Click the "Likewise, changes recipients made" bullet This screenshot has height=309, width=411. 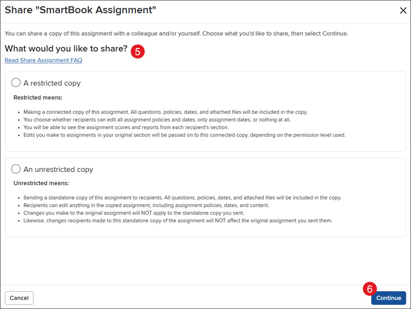point(178,221)
